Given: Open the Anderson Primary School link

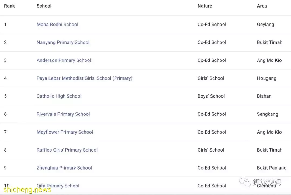Looking at the screenshot, I should [64, 60].
